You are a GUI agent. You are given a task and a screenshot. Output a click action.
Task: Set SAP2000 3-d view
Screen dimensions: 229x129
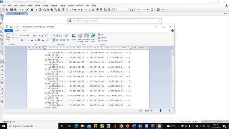click(x=72, y=10)
